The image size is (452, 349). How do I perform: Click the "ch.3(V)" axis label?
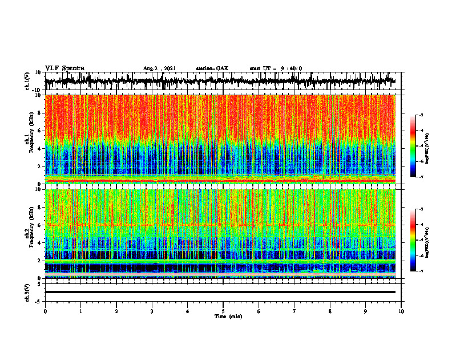point(27,293)
